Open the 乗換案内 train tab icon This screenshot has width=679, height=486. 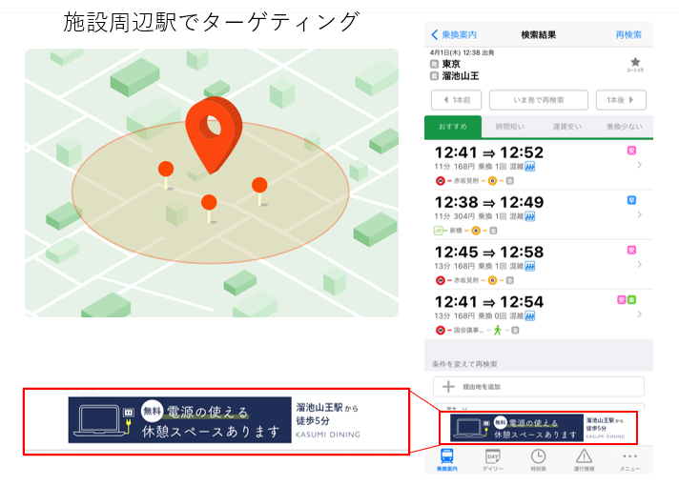pyautogui.click(x=447, y=459)
